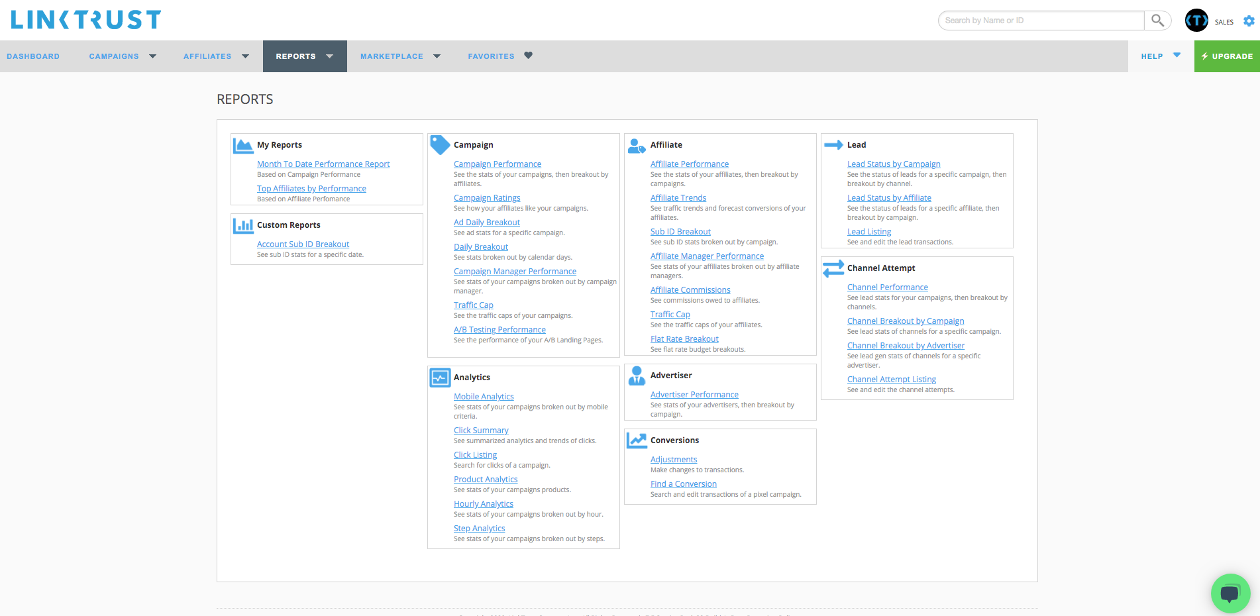The width and height of the screenshot is (1260, 616).
Task: Click the Lead arrow icon
Action: pos(833,145)
